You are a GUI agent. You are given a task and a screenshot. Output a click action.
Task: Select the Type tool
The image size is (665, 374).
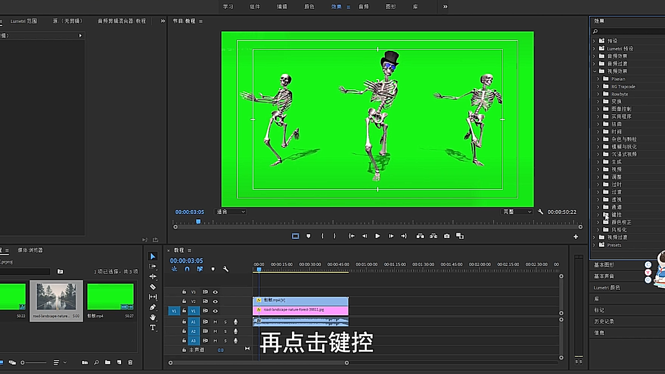tap(153, 328)
